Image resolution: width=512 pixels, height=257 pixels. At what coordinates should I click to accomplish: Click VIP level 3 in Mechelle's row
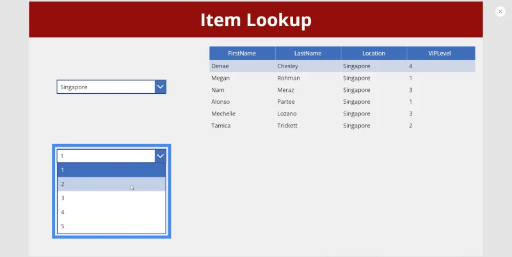tap(410, 114)
